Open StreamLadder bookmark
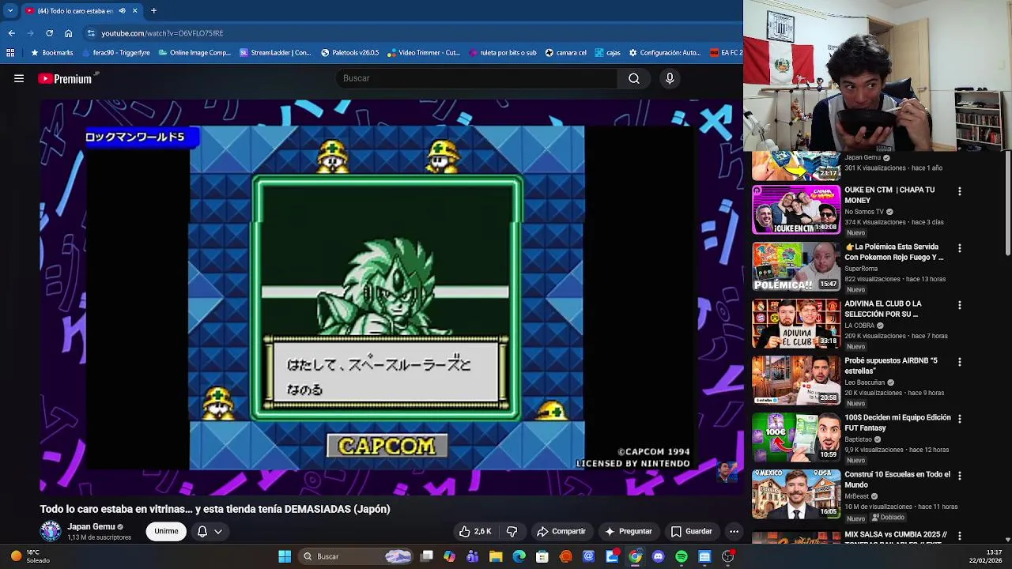Screen dimensions: 1012x569 tap(275, 53)
